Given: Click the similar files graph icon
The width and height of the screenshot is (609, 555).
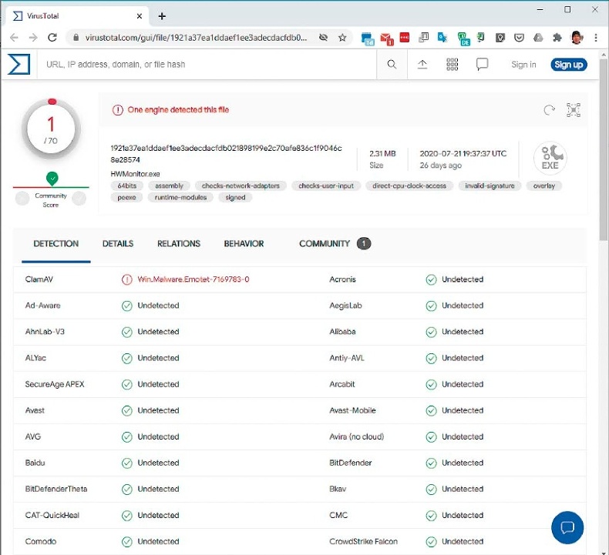Looking at the screenshot, I should tap(574, 110).
